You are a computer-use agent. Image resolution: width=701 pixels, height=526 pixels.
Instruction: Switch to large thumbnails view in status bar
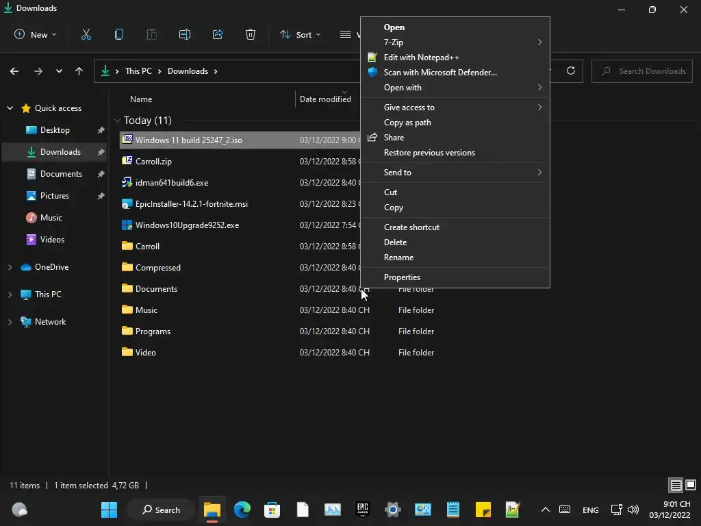pos(691,485)
